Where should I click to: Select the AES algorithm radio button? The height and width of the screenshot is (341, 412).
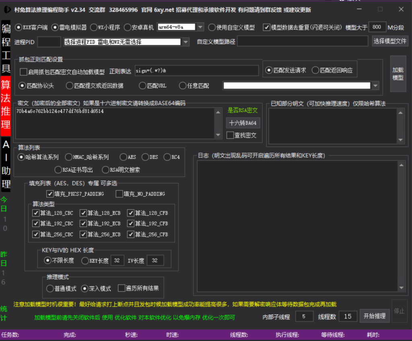coord(123,157)
